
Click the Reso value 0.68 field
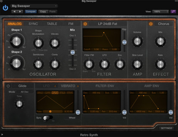[114, 49]
